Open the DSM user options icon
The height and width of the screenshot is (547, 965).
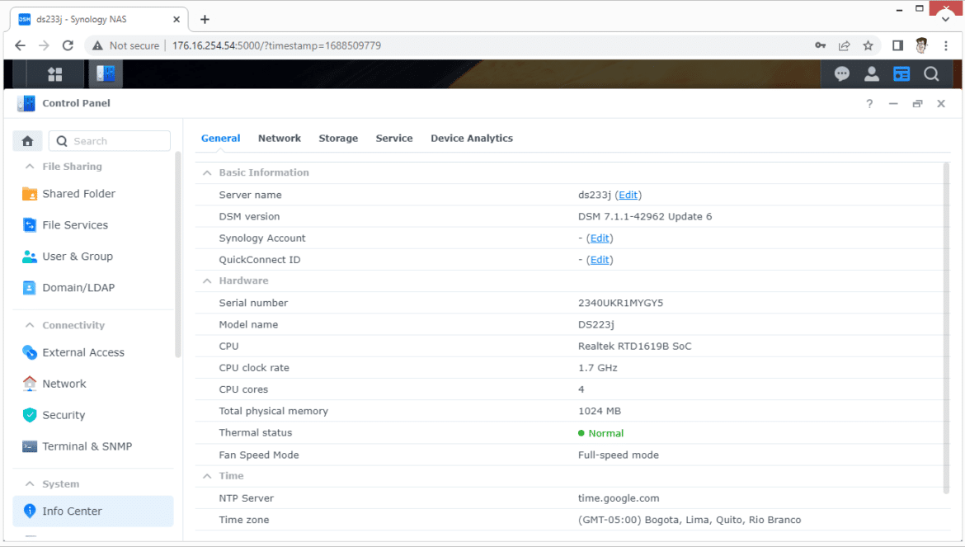pyautogui.click(x=872, y=74)
